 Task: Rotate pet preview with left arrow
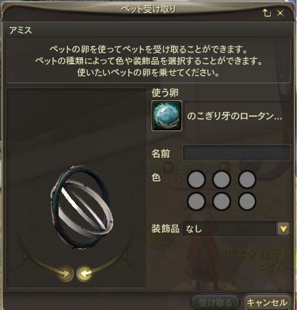point(85,273)
